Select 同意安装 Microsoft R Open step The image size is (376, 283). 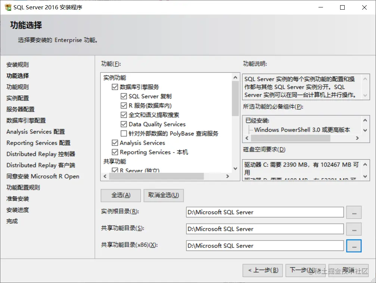click(43, 176)
